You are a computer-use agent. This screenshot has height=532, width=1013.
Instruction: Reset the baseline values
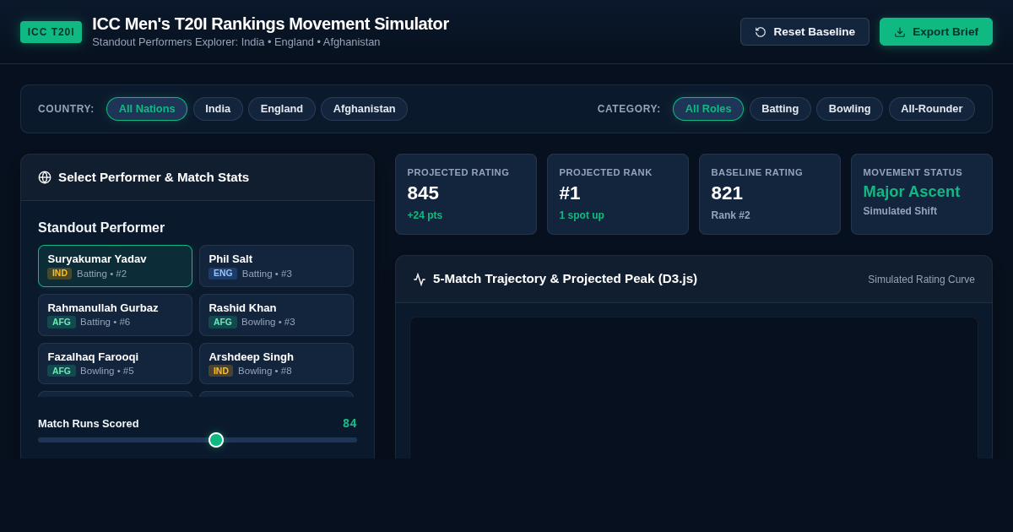804,32
